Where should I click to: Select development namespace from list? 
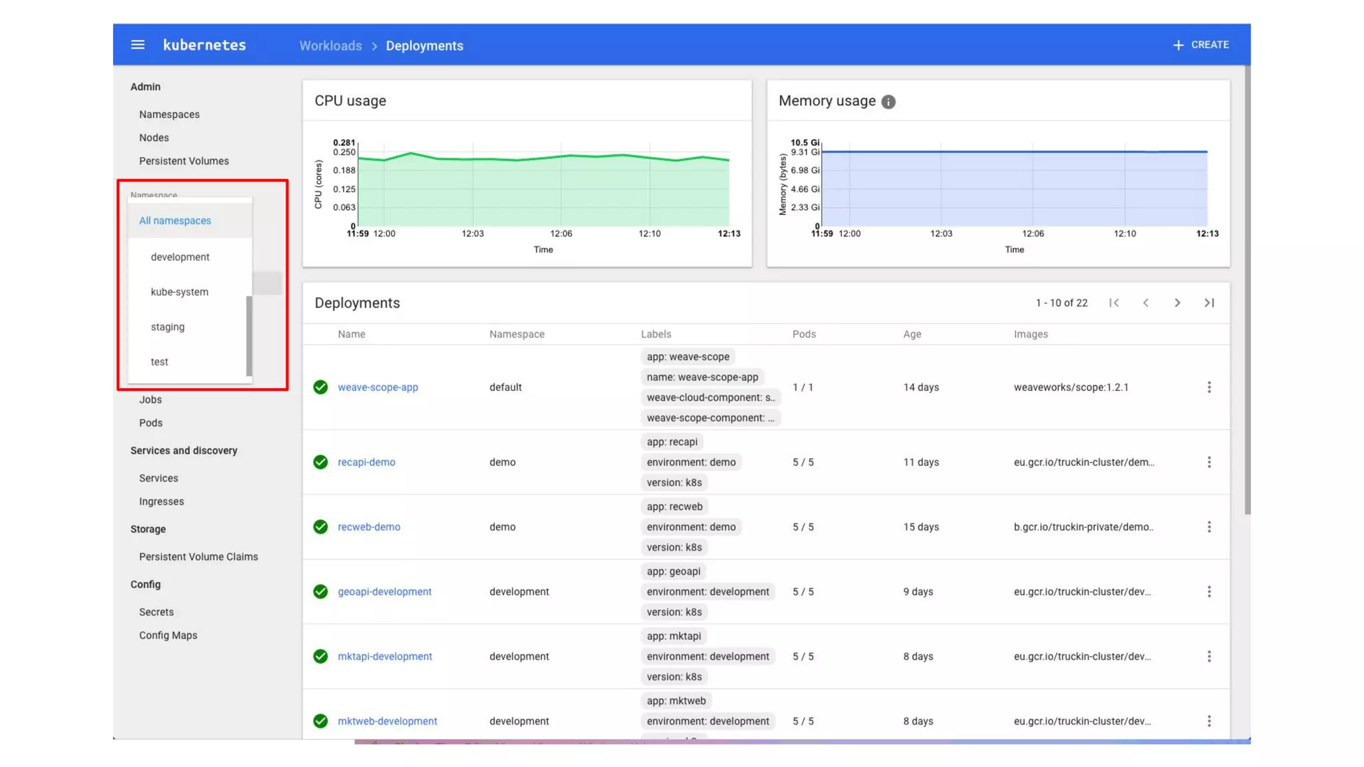pos(180,257)
